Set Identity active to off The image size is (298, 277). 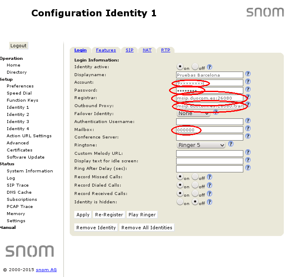coord(195,67)
